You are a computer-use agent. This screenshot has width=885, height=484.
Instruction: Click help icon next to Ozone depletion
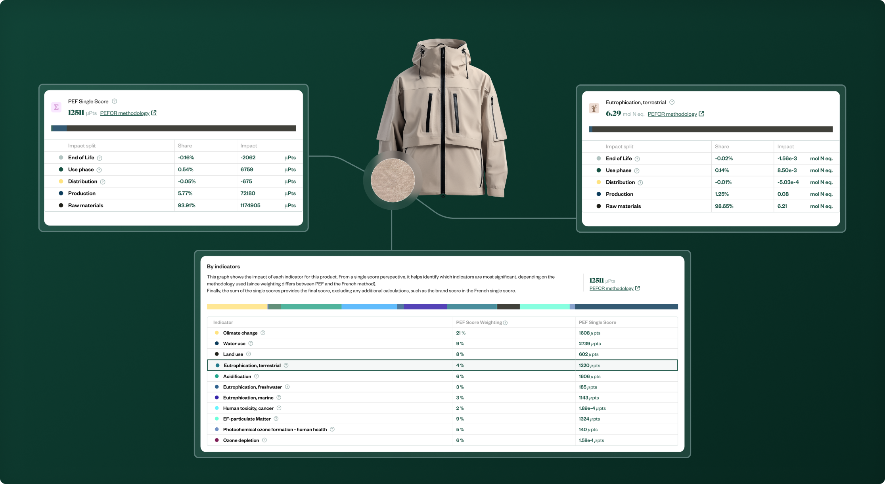point(264,440)
